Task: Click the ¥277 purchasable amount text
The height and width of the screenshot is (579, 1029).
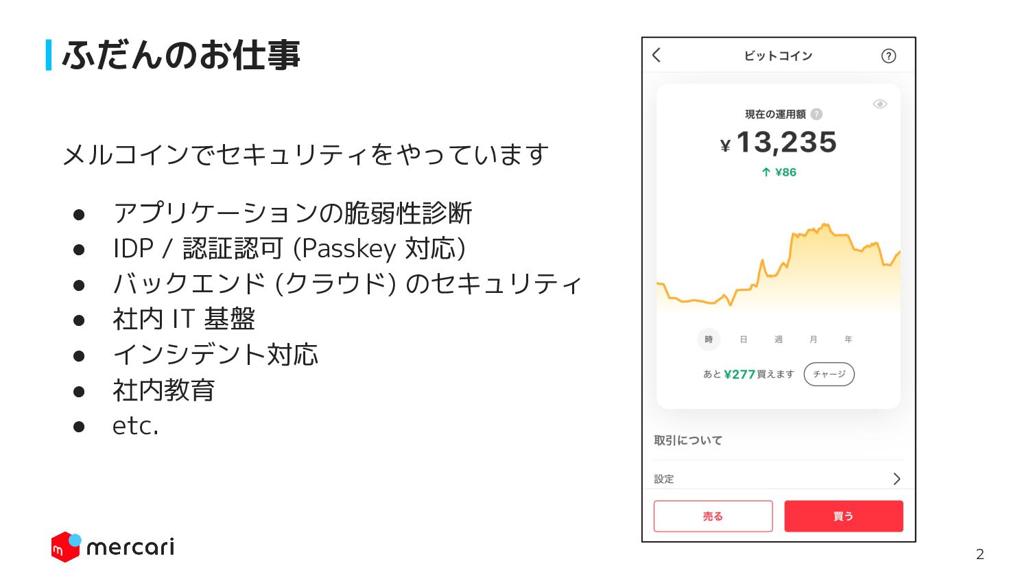Action: tap(740, 375)
